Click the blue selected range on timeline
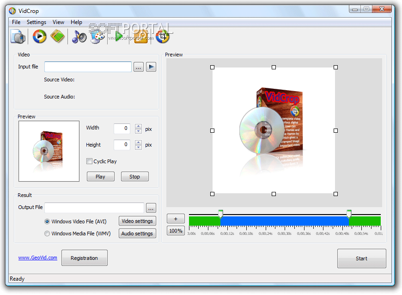This screenshot has width=402, height=295. (285, 221)
